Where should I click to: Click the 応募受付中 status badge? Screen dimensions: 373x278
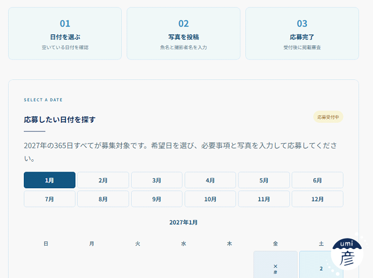(328, 117)
